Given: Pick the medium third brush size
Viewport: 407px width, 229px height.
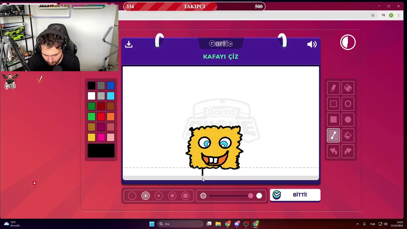Looking at the screenshot, I should point(159,196).
